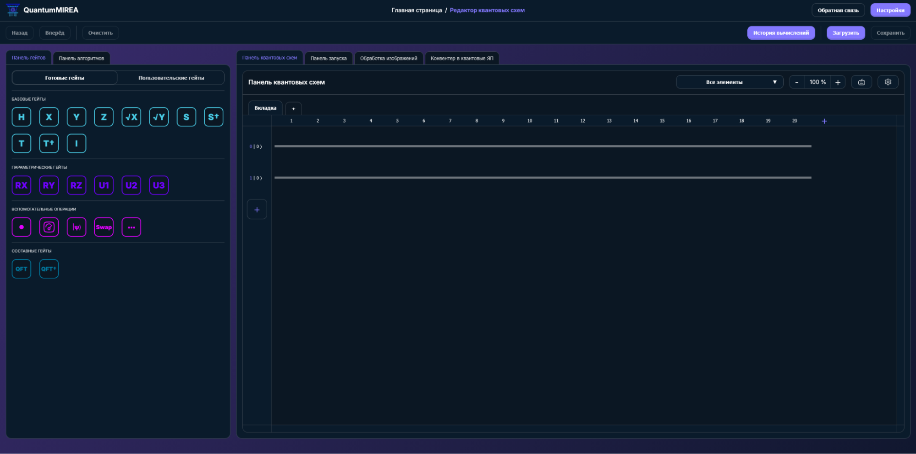This screenshot has width=916, height=454.
Task: Click the Назад undo button
Action: [20, 33]
